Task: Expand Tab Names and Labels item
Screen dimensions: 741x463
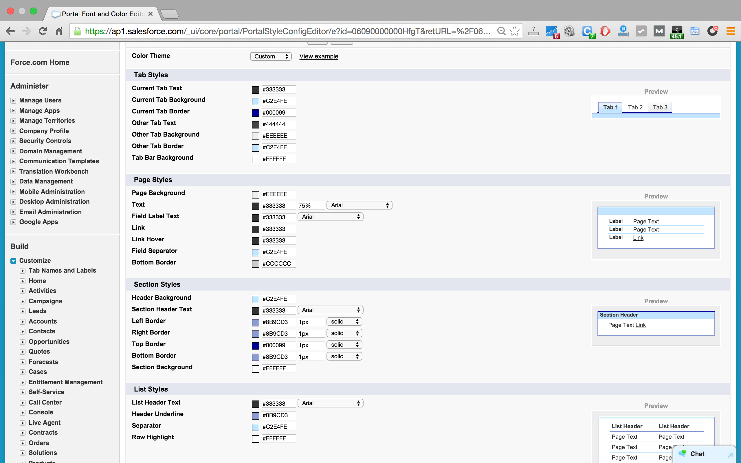Action: (x=23, y=271)
